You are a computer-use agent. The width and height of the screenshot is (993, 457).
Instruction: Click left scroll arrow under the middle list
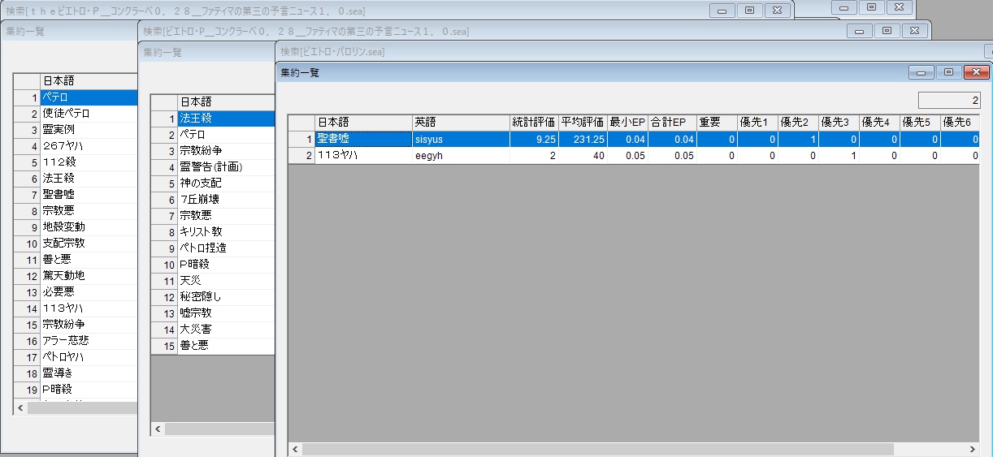pos(158,428)
